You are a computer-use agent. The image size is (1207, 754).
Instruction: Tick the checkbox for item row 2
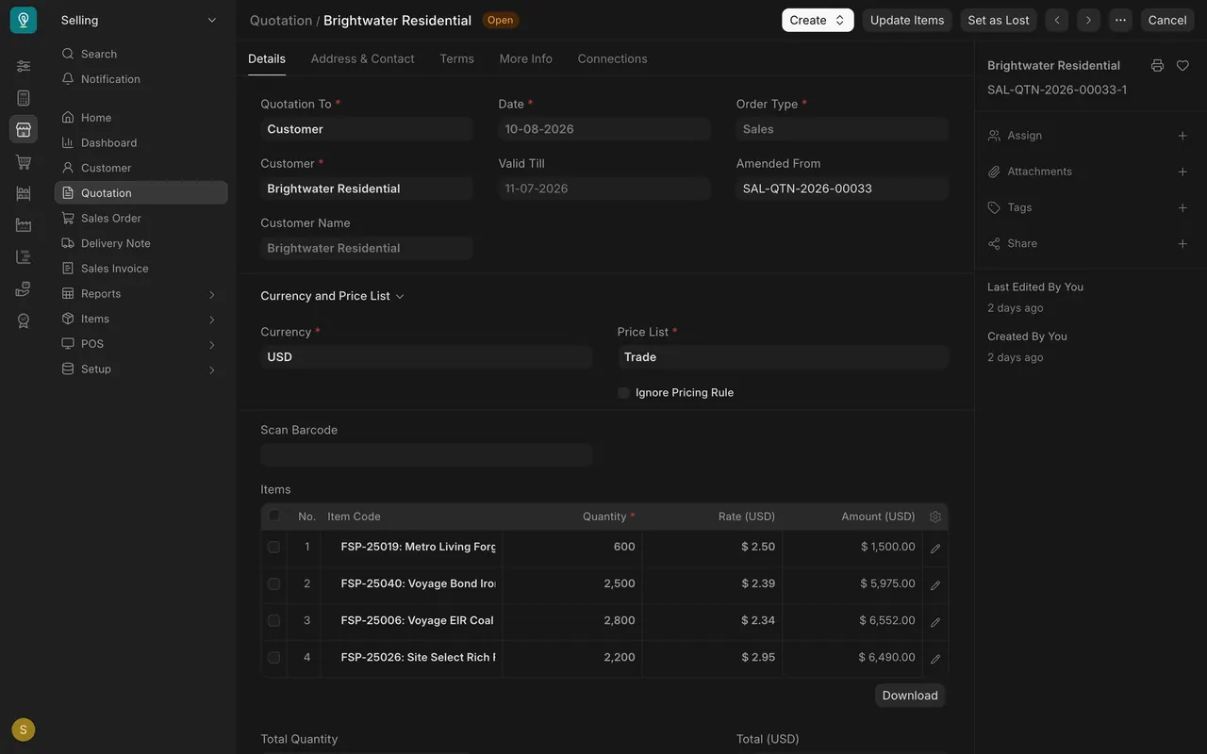tap(273, 583)
